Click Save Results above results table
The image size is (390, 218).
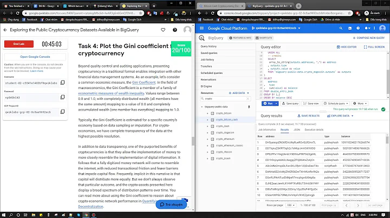[308, 115]
